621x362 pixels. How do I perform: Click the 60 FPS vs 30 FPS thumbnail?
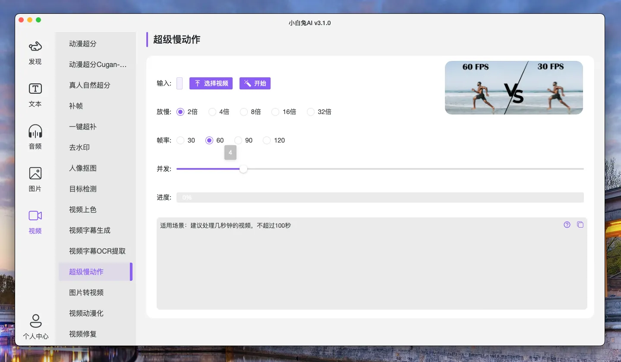coord(514,88)
